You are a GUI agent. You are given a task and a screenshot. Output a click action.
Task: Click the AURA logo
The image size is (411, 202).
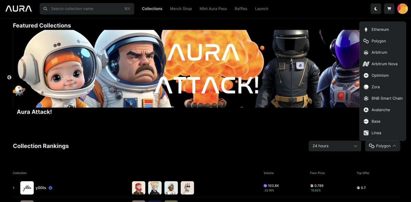coord(18,9)
